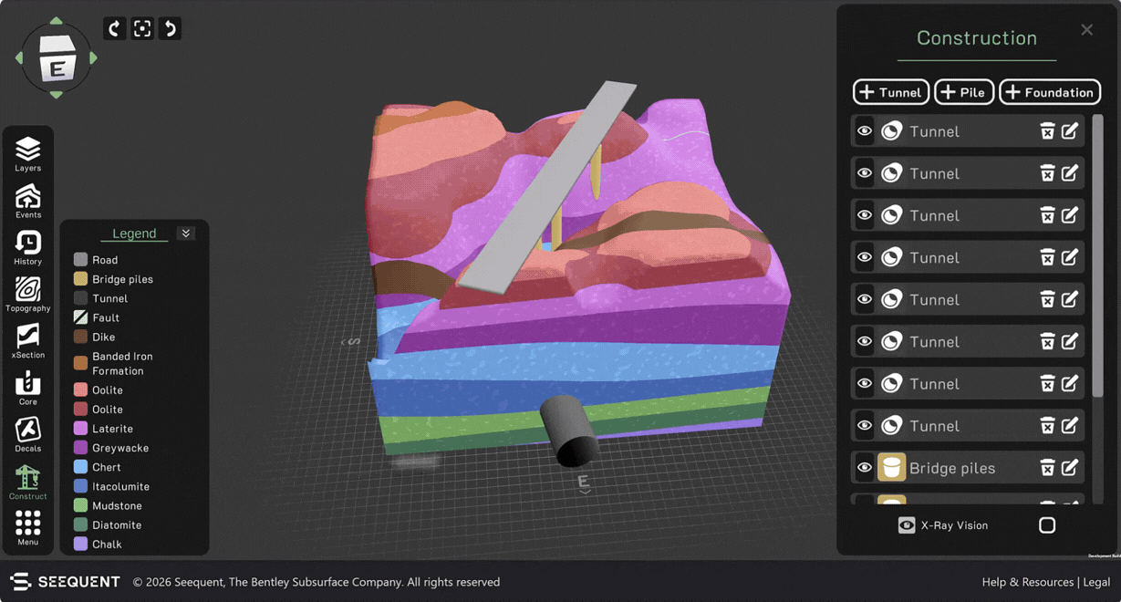This screenshot has height=602, width=1121.
Task: Open the Menu grid
Action: click(x=28, y=527)
